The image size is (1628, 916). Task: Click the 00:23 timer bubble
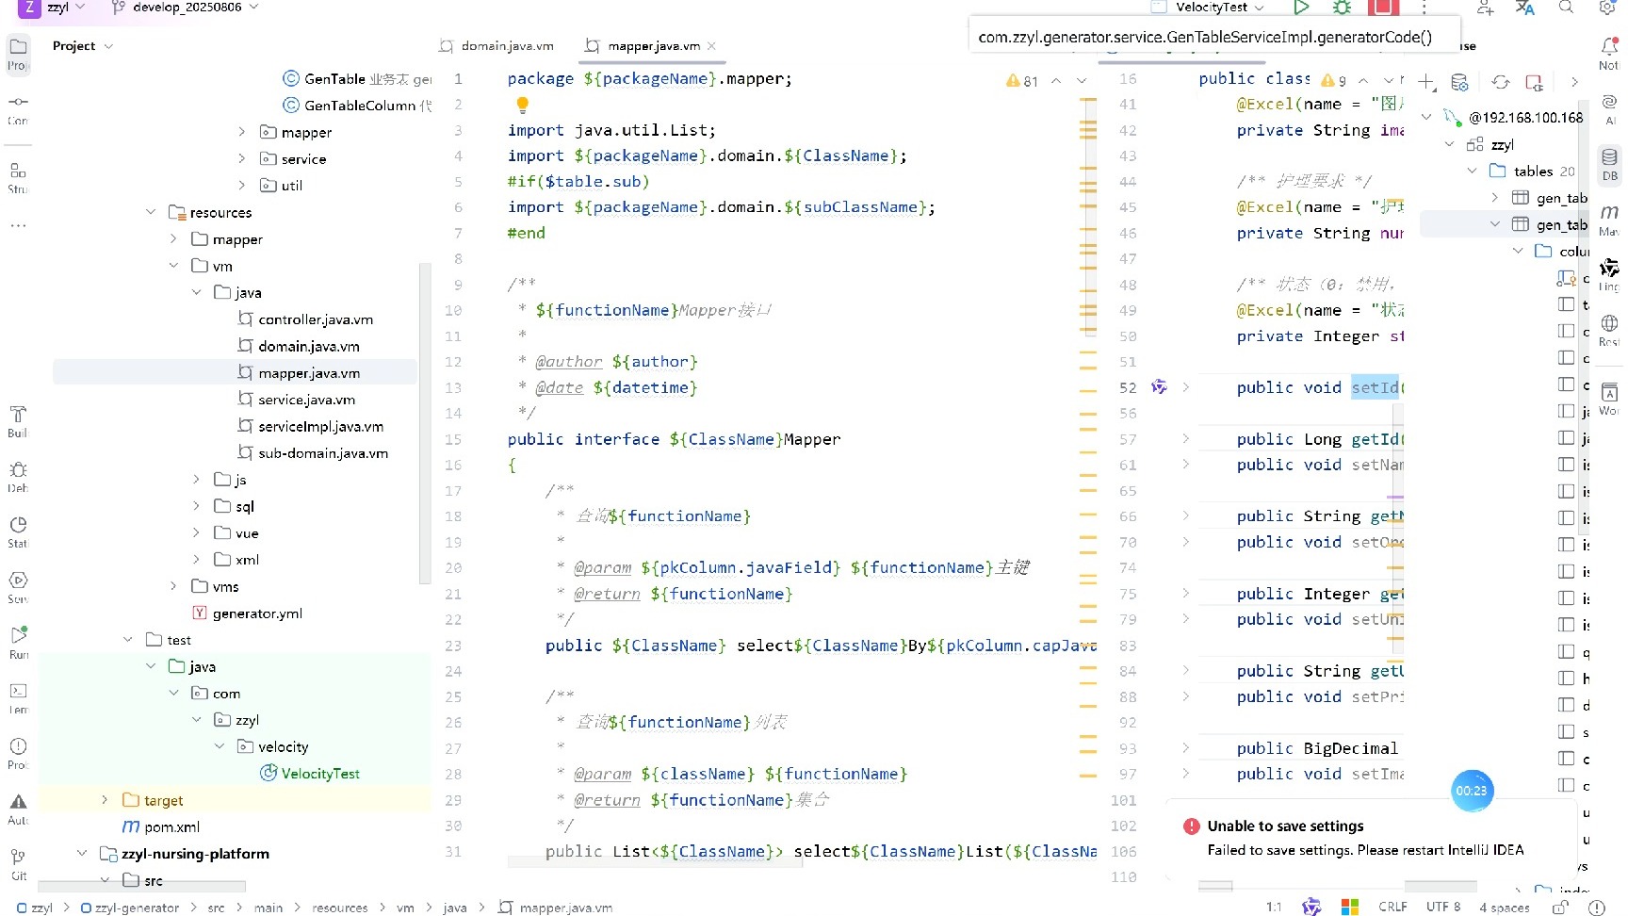(x=1472, y=791)
